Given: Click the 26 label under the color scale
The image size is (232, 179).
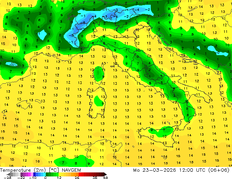Looking at the screenshot, I should [x=77, y=178].
